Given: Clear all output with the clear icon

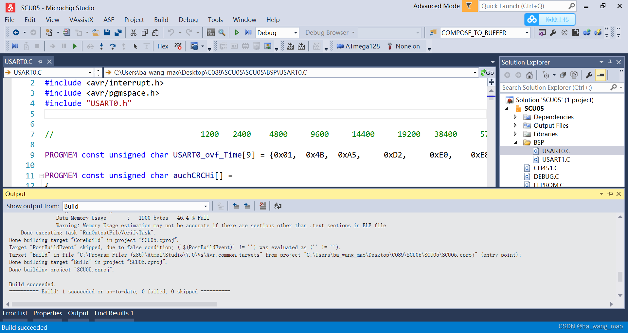Looking at the screenshot, I should click(263, 206).
